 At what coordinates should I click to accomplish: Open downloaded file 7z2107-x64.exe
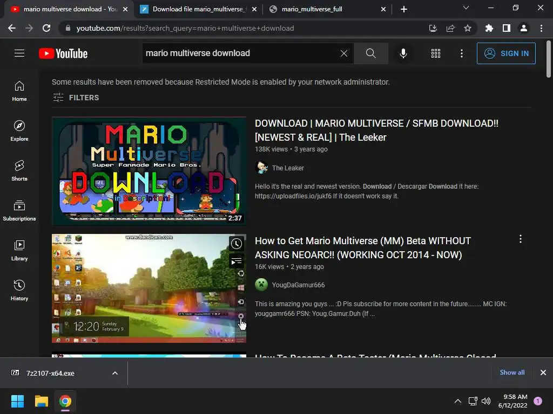(50, 373)
